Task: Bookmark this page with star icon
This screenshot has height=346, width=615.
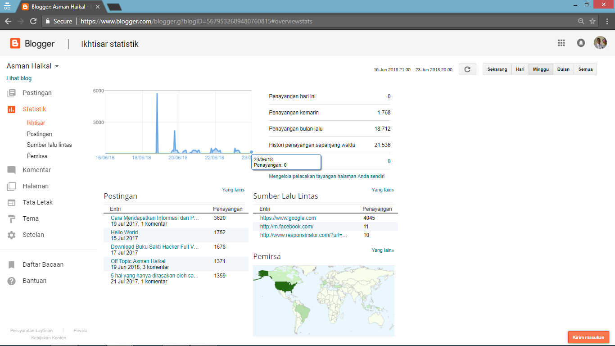Action: pyautogui.click(x=592, y=21)
